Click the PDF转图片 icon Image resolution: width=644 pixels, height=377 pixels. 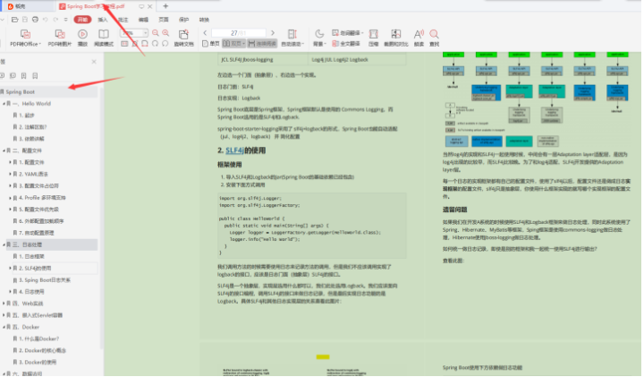tap(60, 35)
